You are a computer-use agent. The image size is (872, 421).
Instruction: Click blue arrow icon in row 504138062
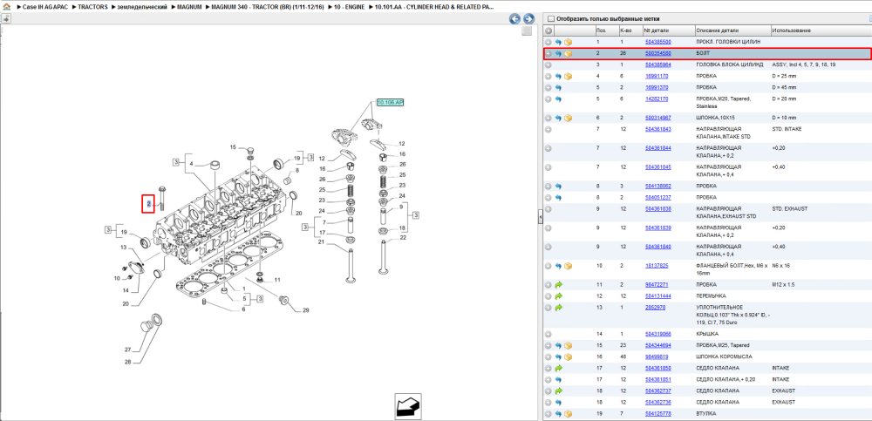pyautogui.click(x=558, y=187)
